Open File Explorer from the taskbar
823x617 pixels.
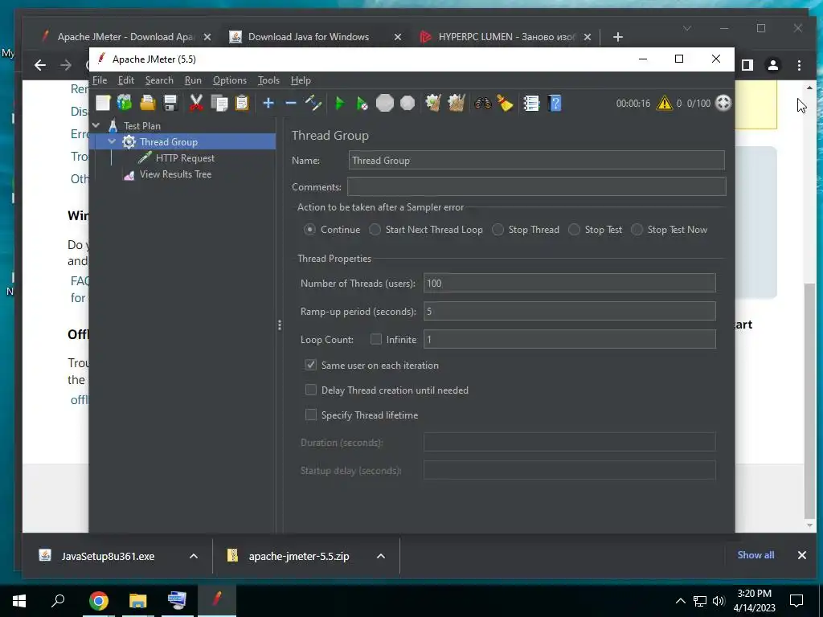tap(137, 601)
